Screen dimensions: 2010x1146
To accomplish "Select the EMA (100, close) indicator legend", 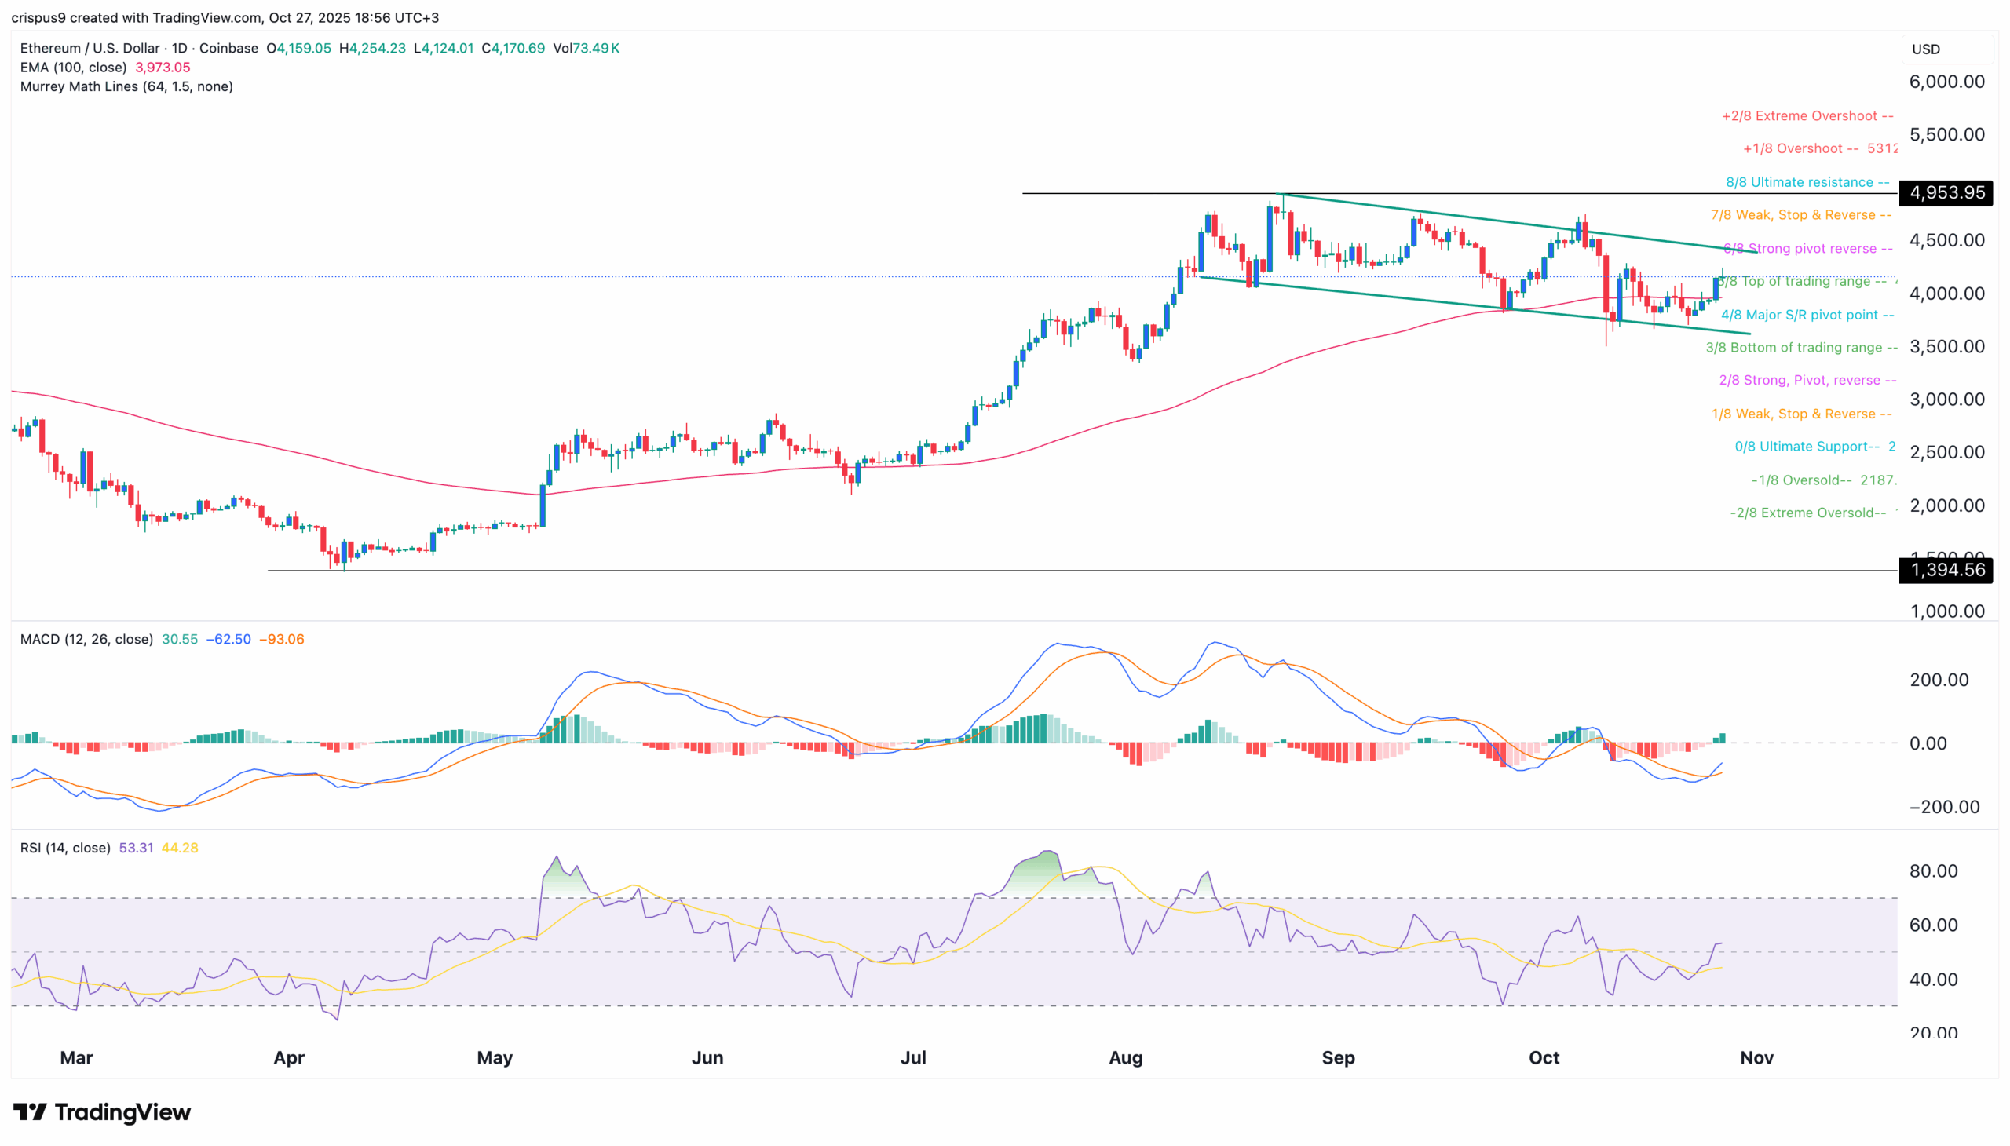I will [x=73, y=68].
